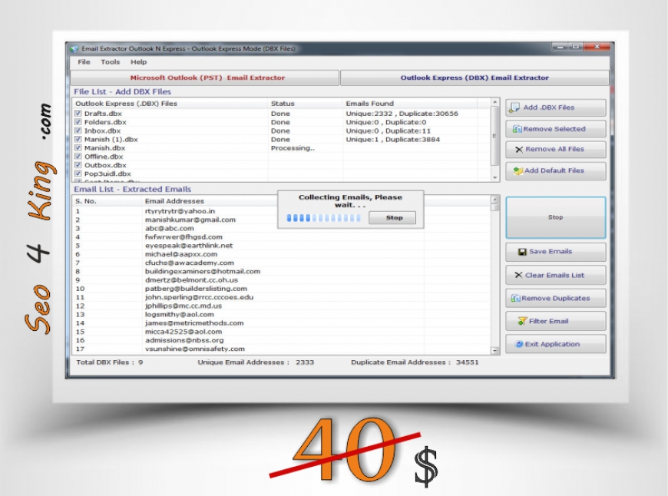This screenshot has width=668, height=496.
Task: Select email manishkumar@gmail.com
Action: tap(190, 220)
